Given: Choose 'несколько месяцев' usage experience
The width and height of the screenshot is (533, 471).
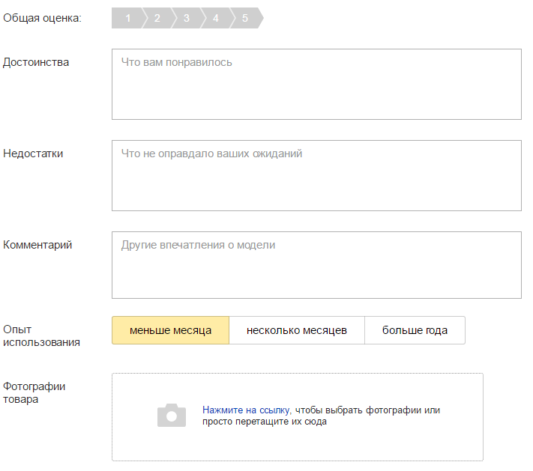Looking at the screenshot, I should [x=296, y=330].
